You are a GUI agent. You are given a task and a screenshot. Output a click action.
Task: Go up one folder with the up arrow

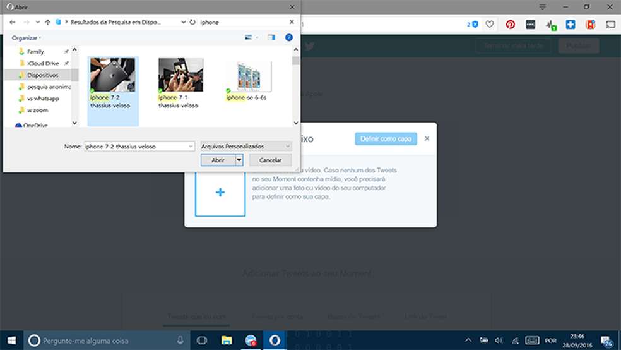click(x=47, y=22)
